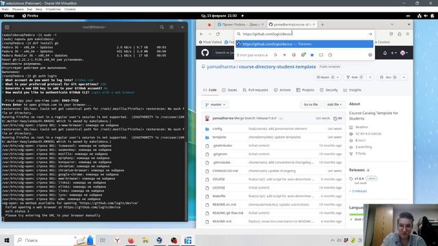List all Firefox tabs chevron

pyautogui.click(x=391, y=25)
